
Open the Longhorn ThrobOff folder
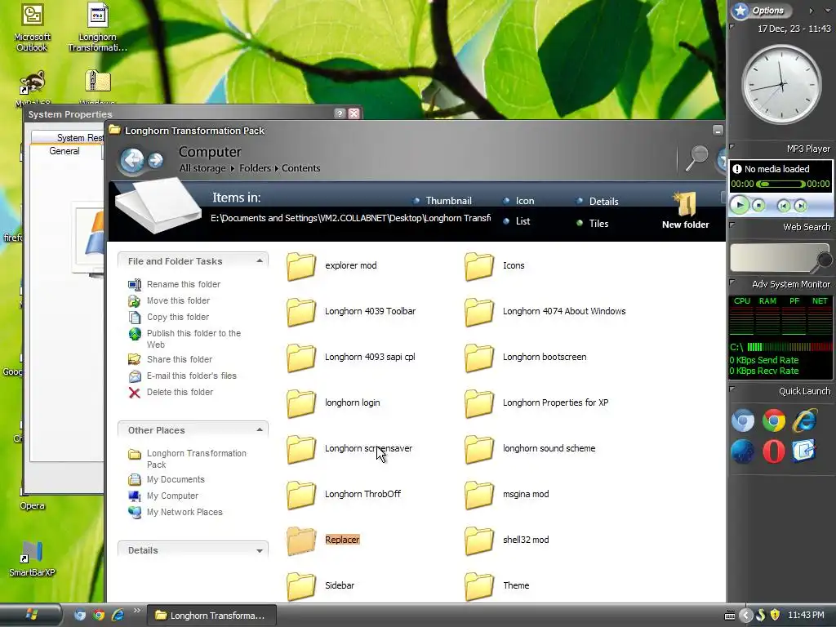pyautogui.click(x=344, y=495)
